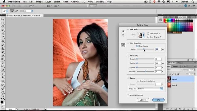This screenshot has width=197, height=111.
Task: Select the Crop tool
Action: (x=3, y=34)
